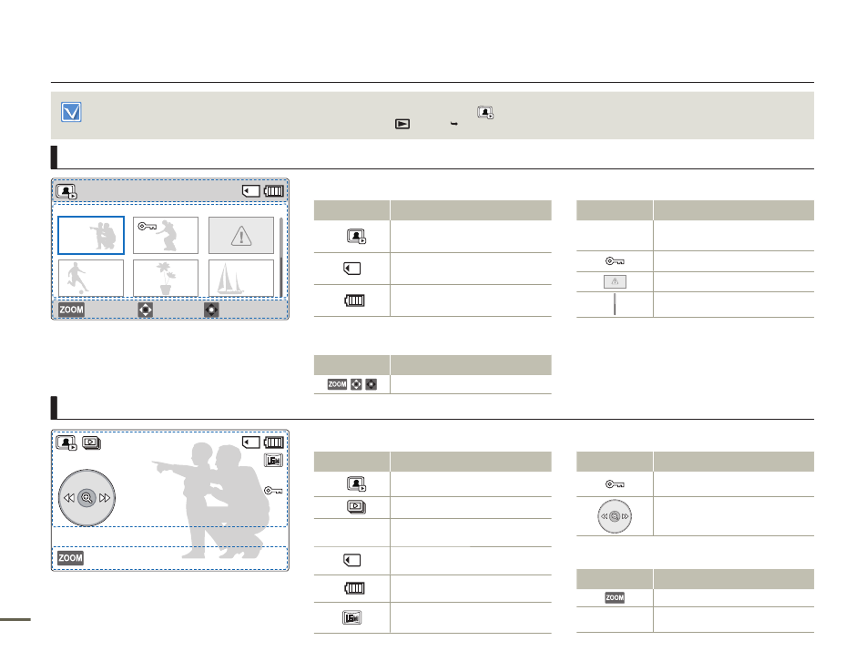Screen dimensions: 865x661
Task: Click the photo play icon in the note box
Action: (x=485, y=113)
